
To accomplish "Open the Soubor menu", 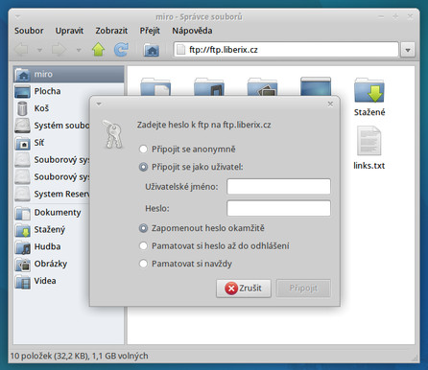I will pyautogui.click(x=29, y=31).
